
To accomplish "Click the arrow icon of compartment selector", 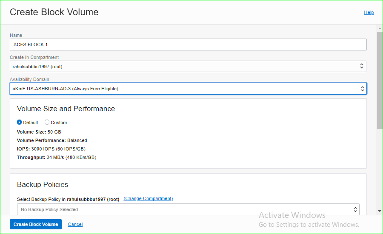I will [362, 67].
